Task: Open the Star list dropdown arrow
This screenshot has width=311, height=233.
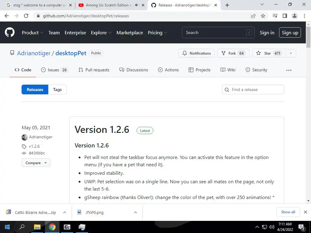Action: 291,53
